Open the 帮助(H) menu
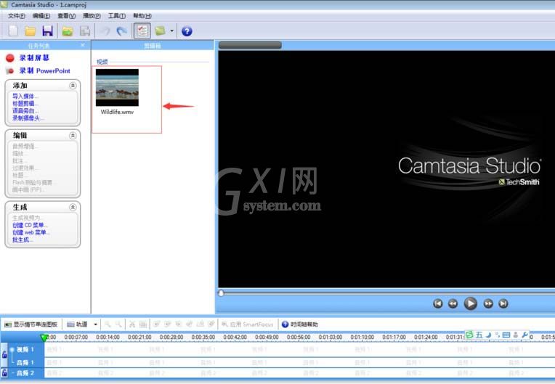555x384 pixels. (142, 16)
